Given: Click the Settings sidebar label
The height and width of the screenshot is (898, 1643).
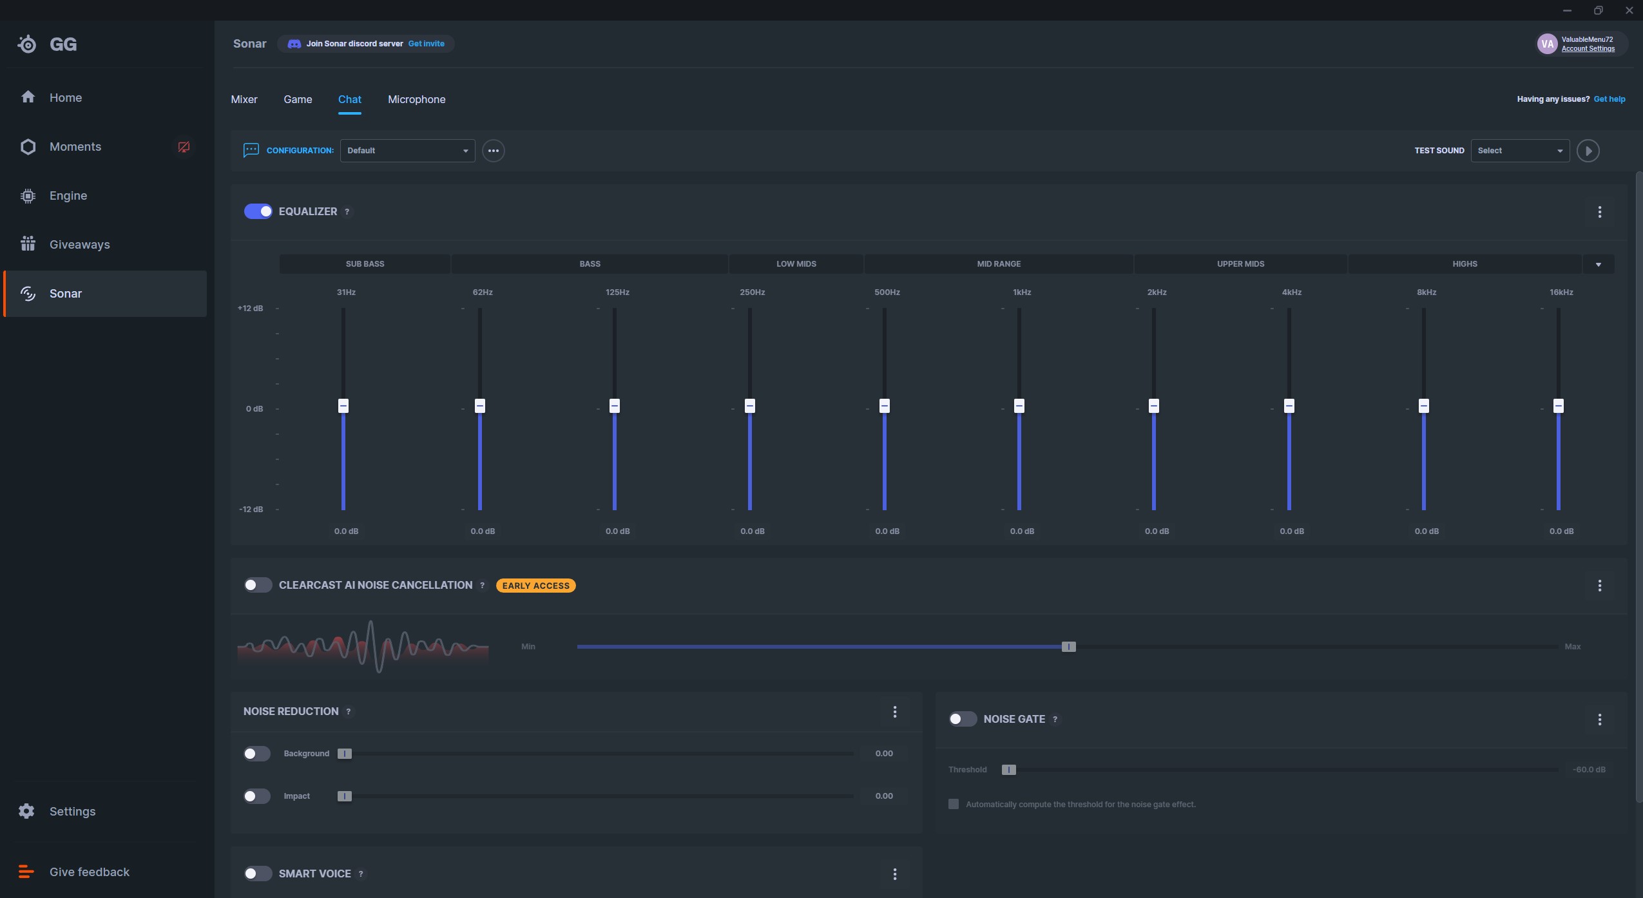Looking at the screenshot, I should pyautogui.click(x=72, y=811).
